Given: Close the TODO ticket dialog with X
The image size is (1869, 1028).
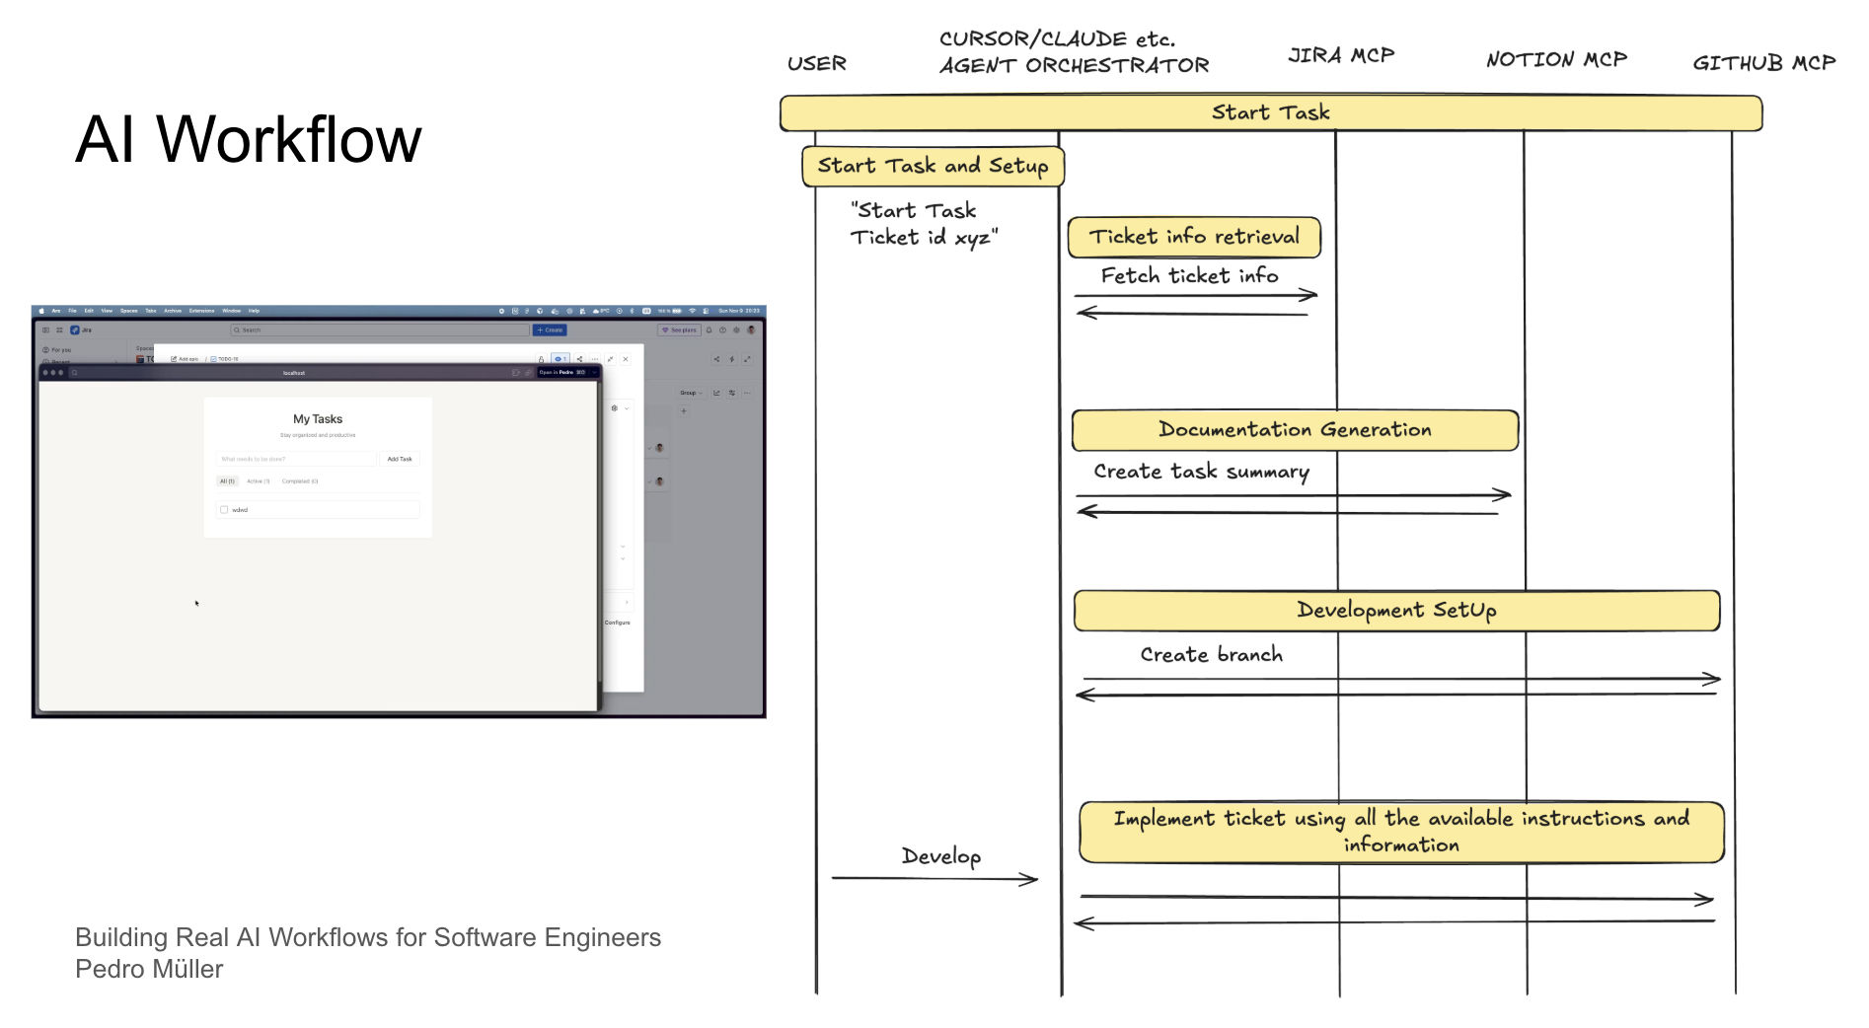Looking at the screenshot, I should 626,359.
